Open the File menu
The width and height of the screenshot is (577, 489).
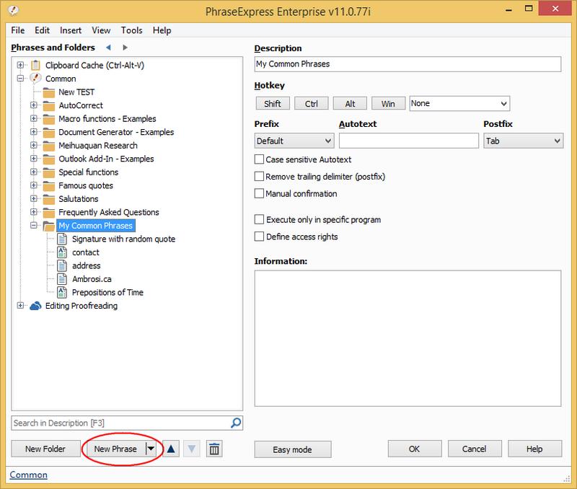(x=17, y=30)
